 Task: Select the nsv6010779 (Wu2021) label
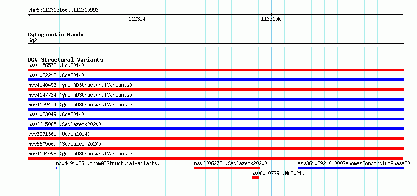(278, 173)
